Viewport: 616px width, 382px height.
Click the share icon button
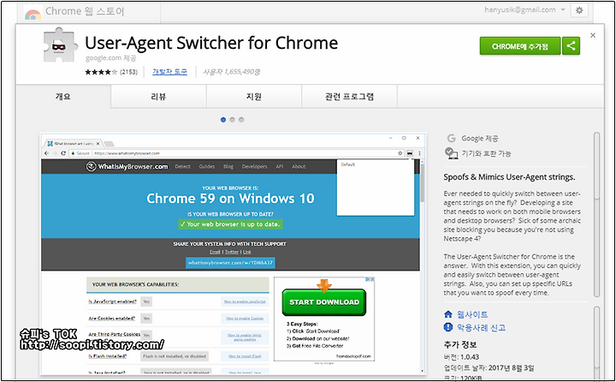(x=571, y=46)
